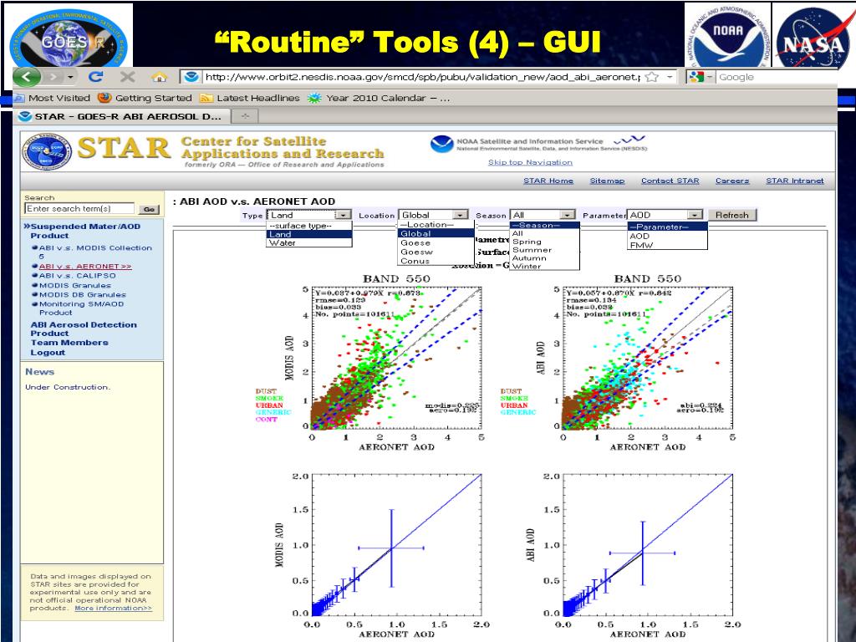This screenshot has width=856, height=642.
Task: Click the Skip top Navigation link
Action: click(x=530, y=162)
